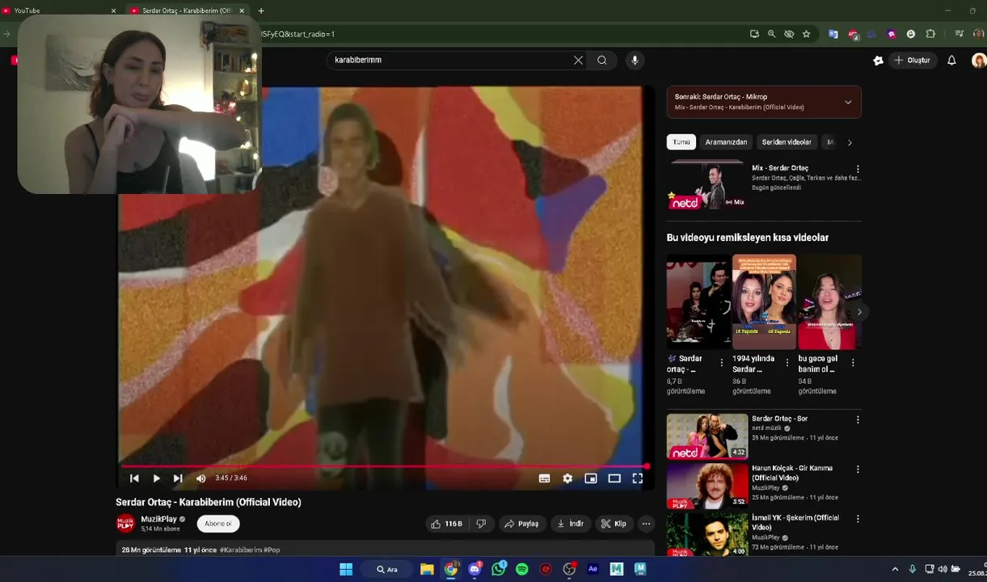Open the video in full screen
Image resolution: width=987 pixels, height=582 pixels.
point(637,479)
